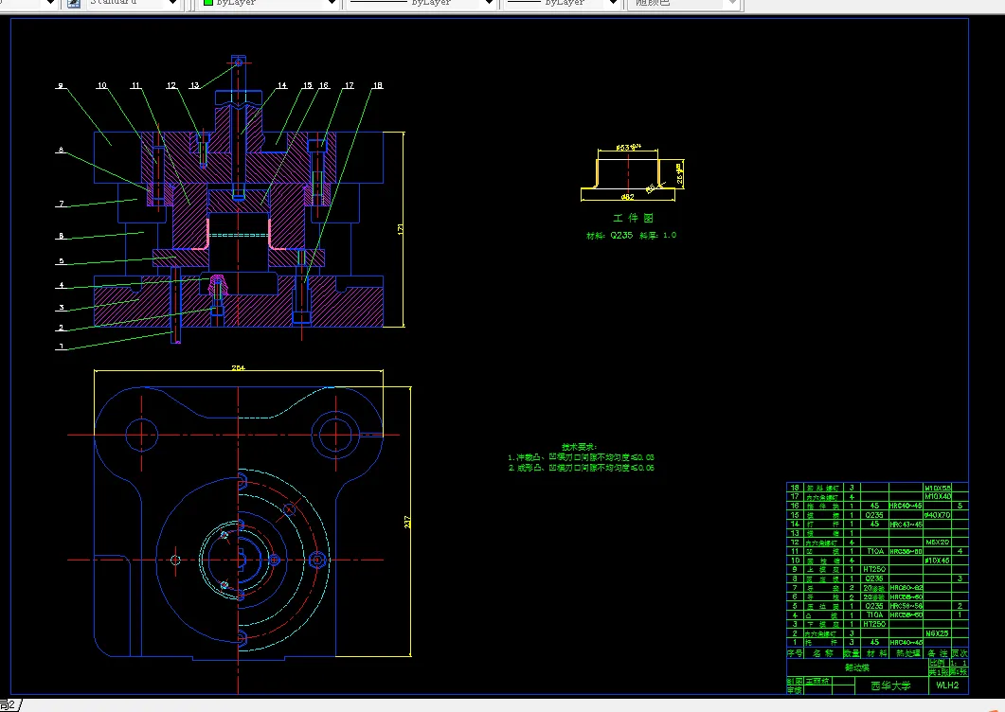Select part balloon number 3

point(62,308)
